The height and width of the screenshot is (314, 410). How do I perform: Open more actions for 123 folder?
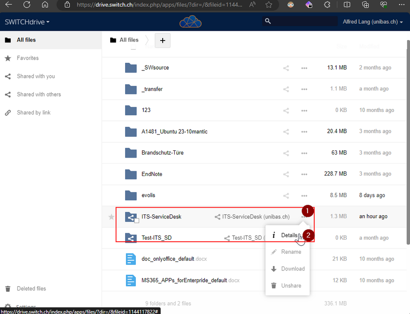(304, 110)
